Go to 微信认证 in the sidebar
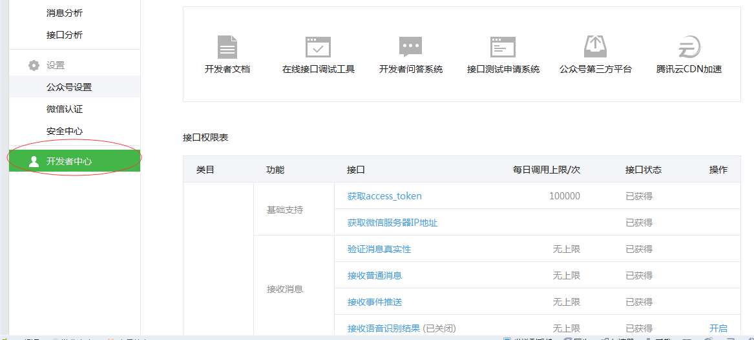This screenshot has width=754, height=340. pyautogui.click(x=65, y=109)
